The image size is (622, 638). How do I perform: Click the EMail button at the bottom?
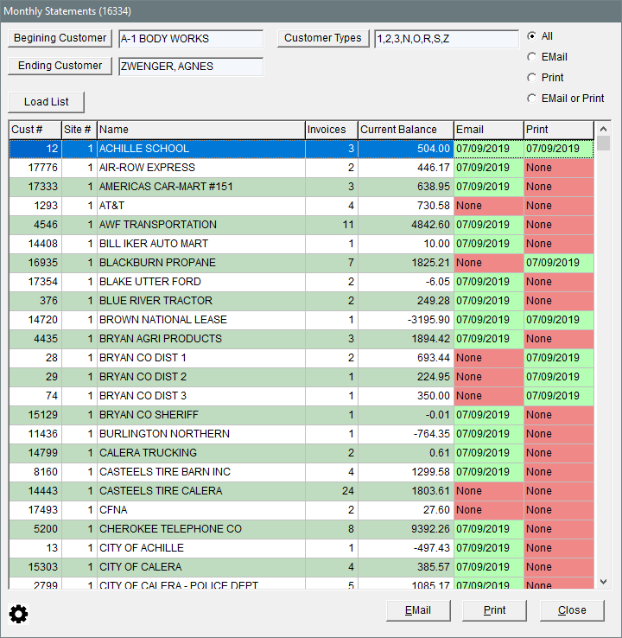pyautogui.click(x=418, y=610)
